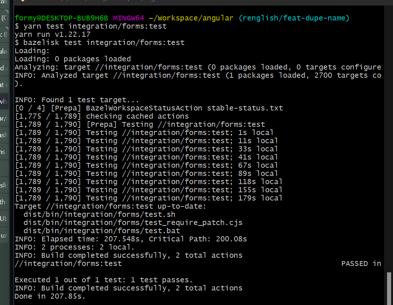Click the MINGW64 label in prompt
Image resolution: width=393 pixels, height=305 pixels.
pos(128,18)
